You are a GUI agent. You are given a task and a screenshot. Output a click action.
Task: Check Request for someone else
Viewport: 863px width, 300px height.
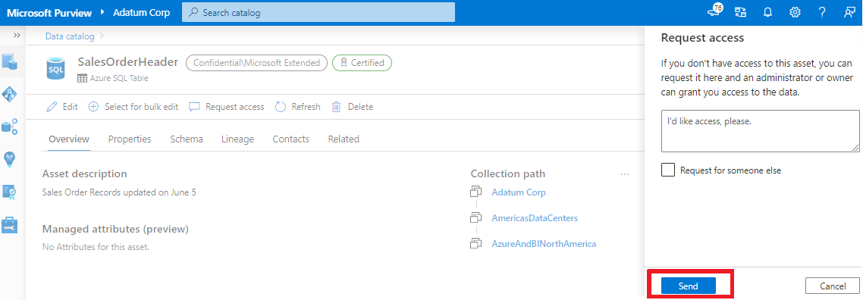[x=668, y=170]
